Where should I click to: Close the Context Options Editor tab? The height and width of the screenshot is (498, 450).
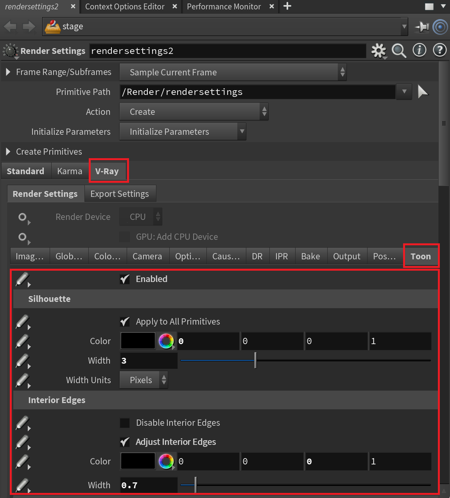click(175, 6)
